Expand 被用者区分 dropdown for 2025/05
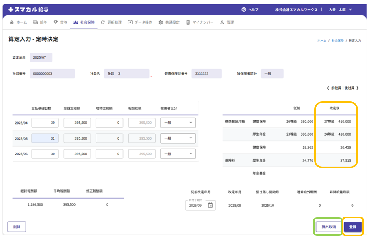Viewport: 371px width, 239px height. (x=178, y=138)
